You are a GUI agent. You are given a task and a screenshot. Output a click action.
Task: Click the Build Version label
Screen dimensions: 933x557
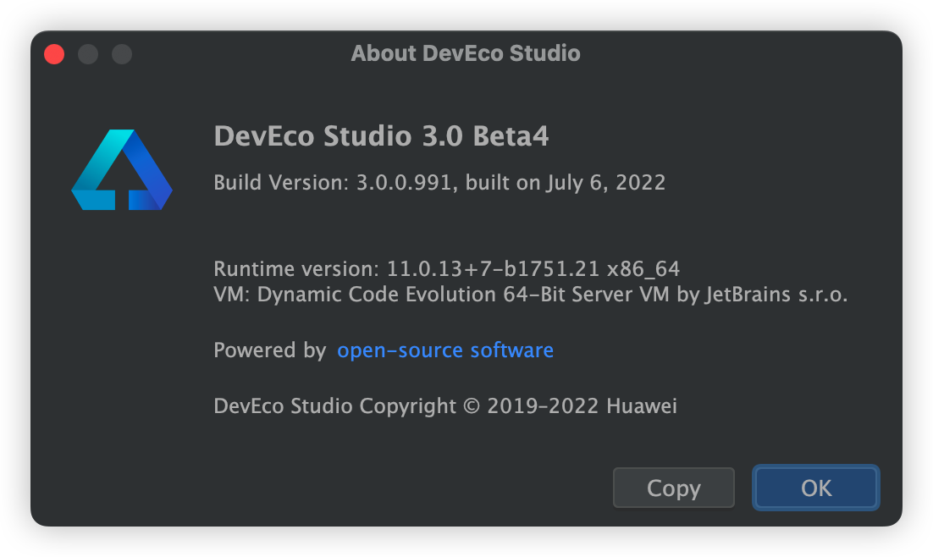278,183
